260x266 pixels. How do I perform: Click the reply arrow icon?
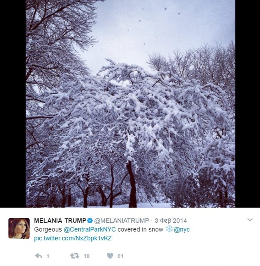click(38, 256)
